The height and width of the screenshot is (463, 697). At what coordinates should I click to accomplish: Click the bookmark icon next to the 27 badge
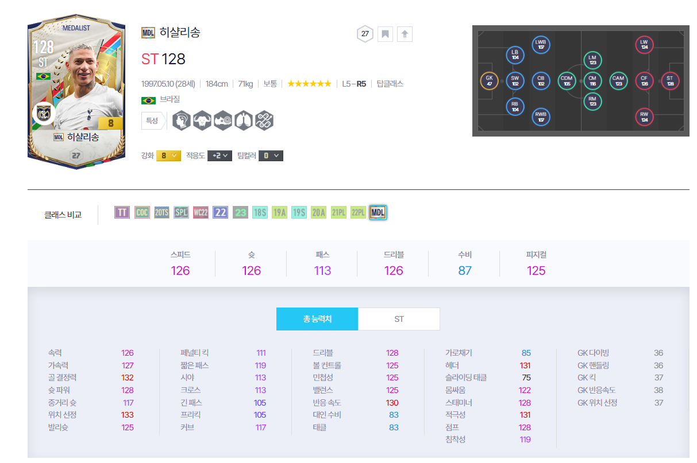click(x=385, y=34)
